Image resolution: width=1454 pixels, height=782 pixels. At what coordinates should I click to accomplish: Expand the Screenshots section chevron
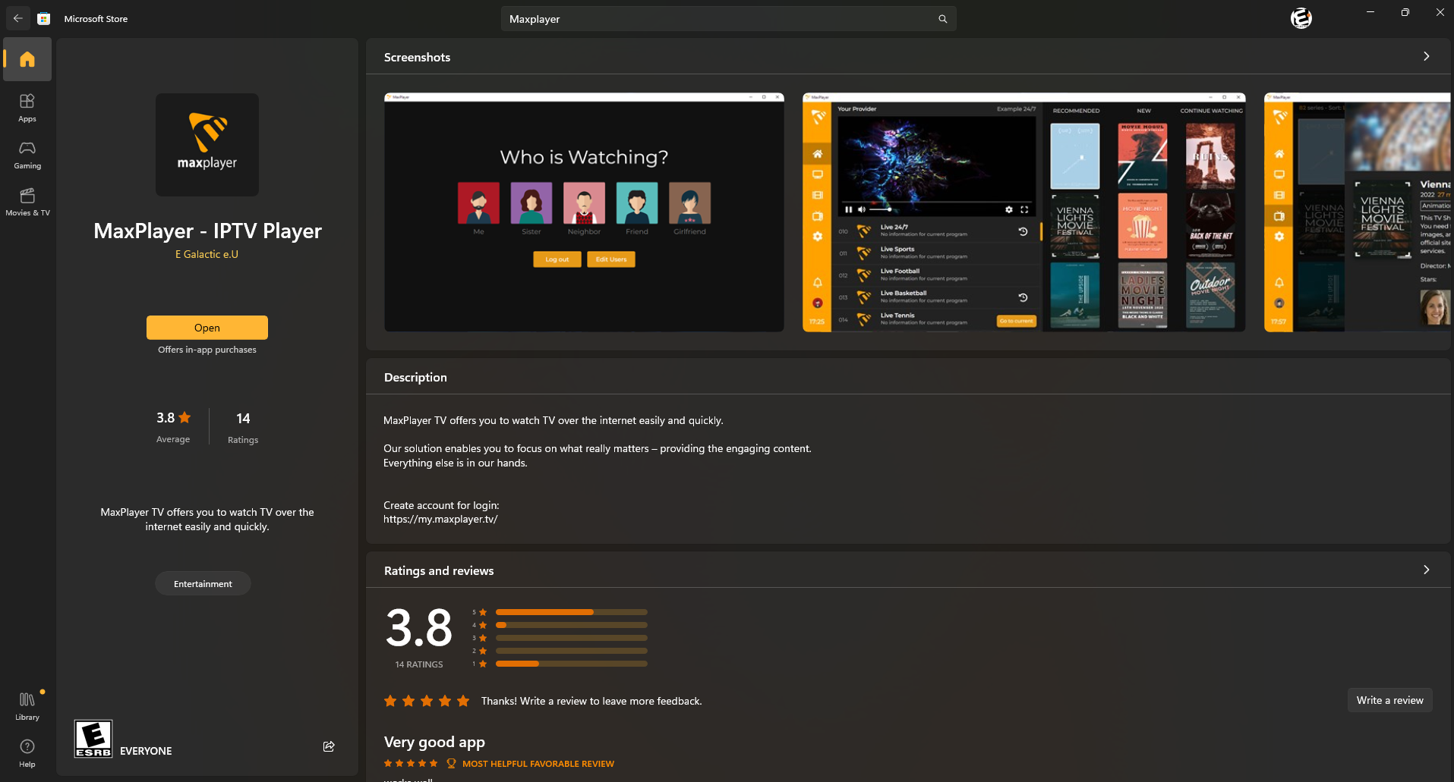click(x=1426, y=57)
